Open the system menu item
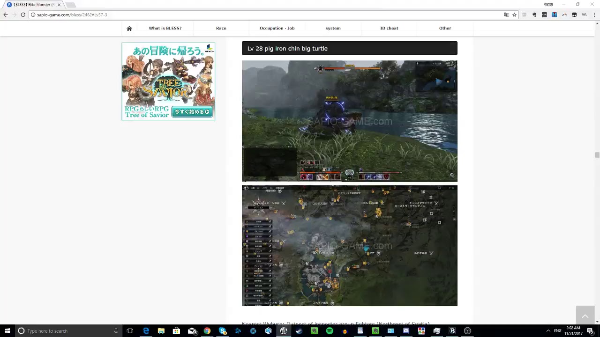The image size is (600, 337). coord(333,28)
